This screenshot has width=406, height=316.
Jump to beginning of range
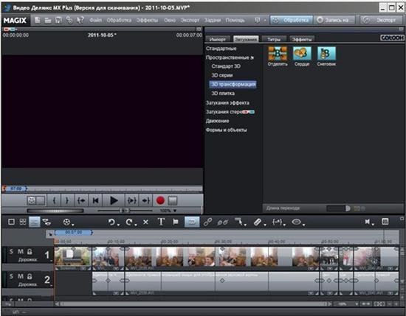[x=95, y=200]
